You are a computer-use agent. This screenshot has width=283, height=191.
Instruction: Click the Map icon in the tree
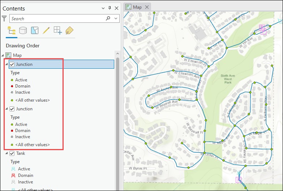click(8, 55)
